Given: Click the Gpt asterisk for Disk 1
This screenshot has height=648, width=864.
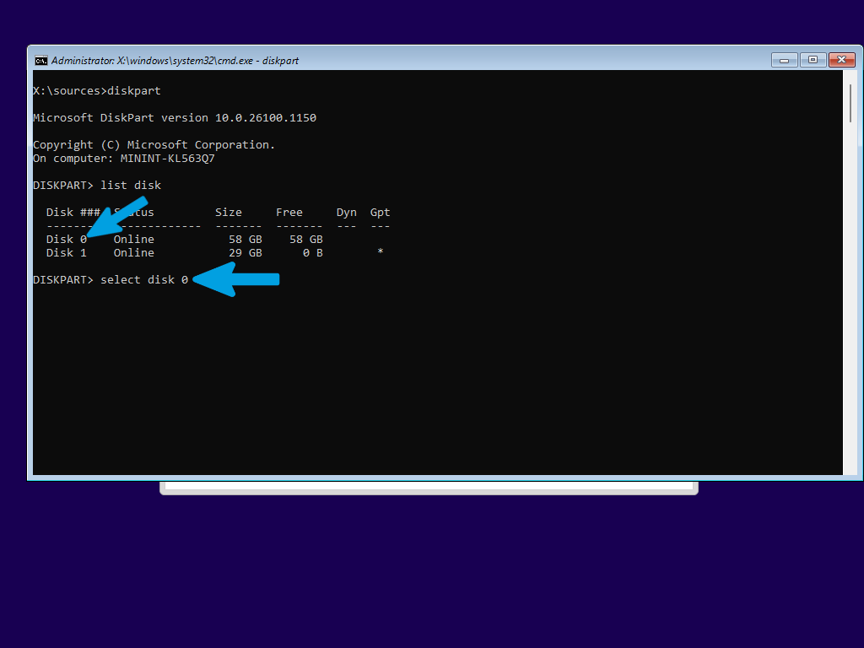Looking at the screenshot, I should [381, 251].
